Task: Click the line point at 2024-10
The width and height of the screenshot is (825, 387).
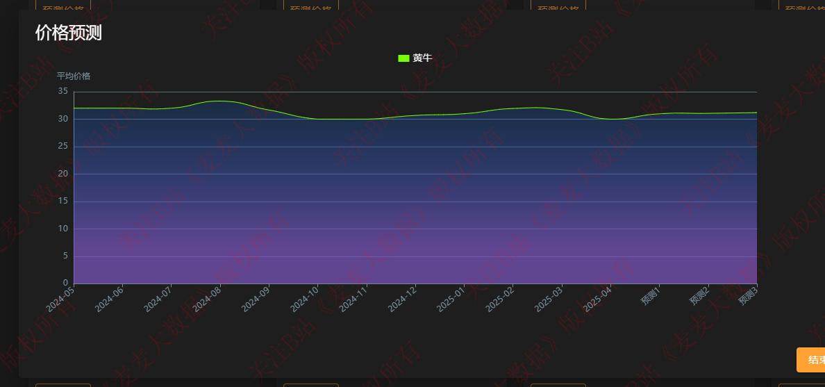Action: point(318,119)
